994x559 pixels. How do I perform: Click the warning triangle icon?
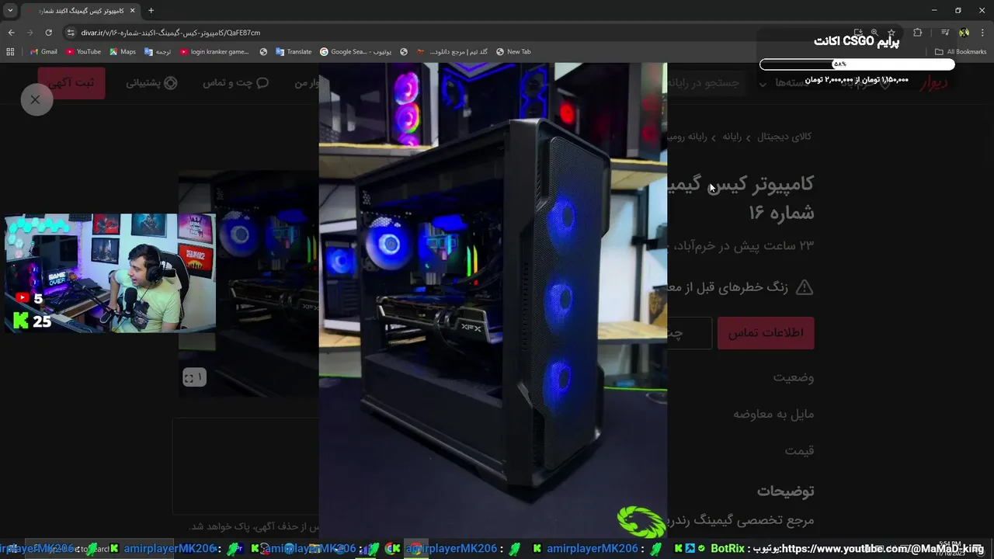[x=805, y=287]
